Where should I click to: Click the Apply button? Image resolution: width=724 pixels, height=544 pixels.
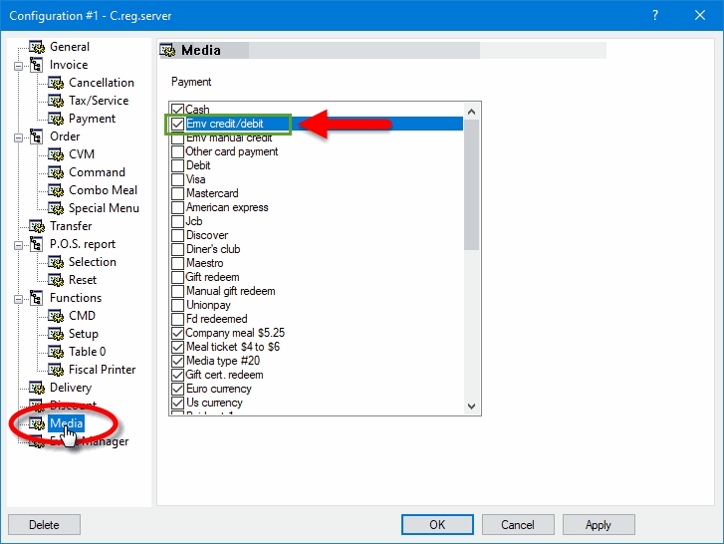coord(598,524)
